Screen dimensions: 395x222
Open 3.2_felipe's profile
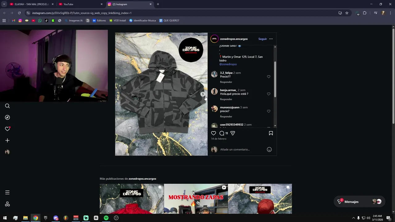[226, 73]
